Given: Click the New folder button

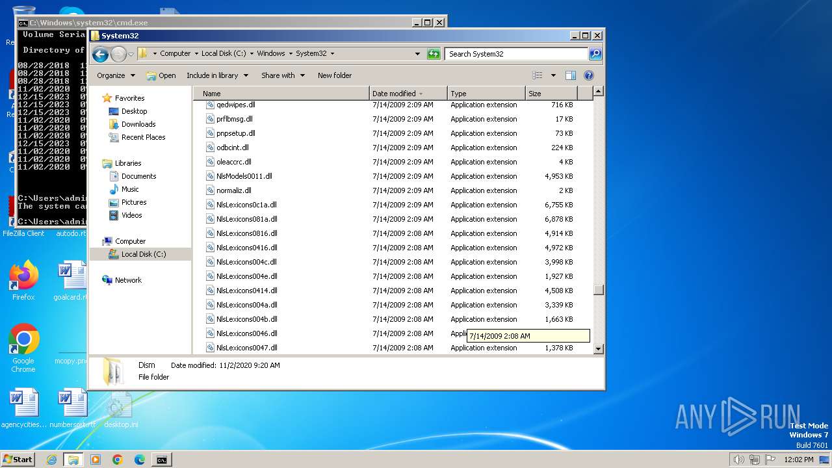Looking at the screenshot, I should tap(335, 75).
